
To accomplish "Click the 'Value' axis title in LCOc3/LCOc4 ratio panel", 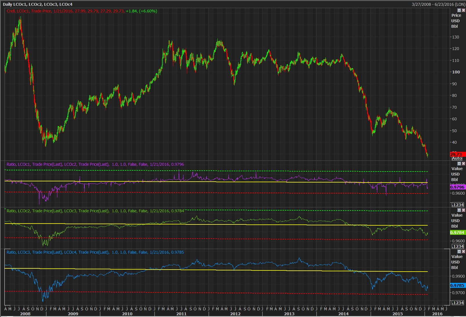I will [457, 257].
